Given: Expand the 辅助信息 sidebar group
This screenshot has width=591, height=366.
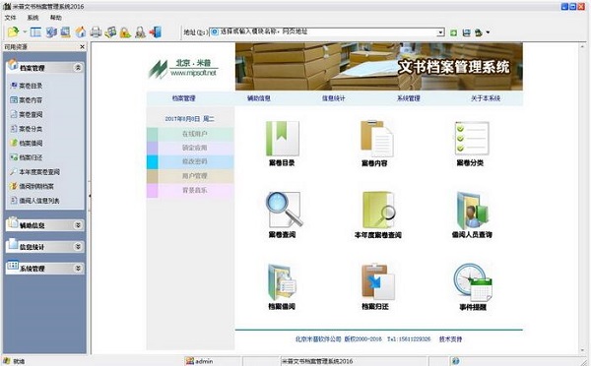Looking at the screenshot, I should (x=78, y=225).
